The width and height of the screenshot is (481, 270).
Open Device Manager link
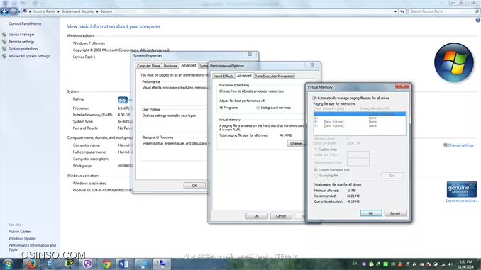(x=21, y=34)
